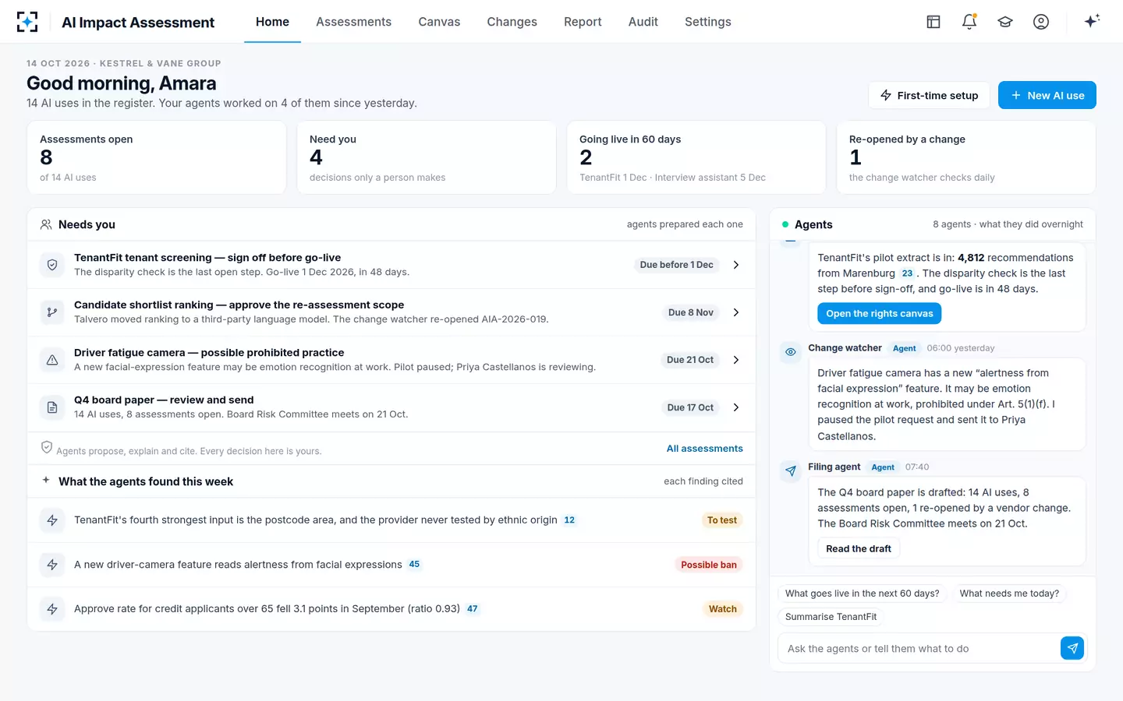Click the Ask the agents input field
Viewport: 1123px width, 701px height.
(x=920, y=648)
